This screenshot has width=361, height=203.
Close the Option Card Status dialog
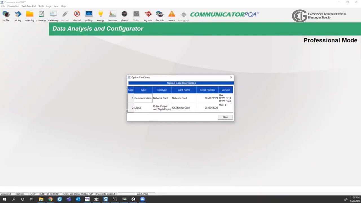point(225,117)
